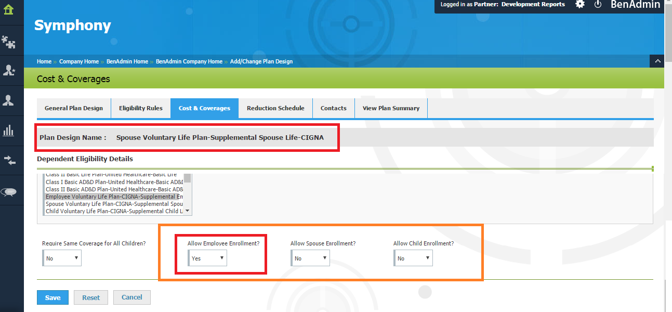Click the power logout icon
The height and width of the screenshot is (312, 672).
(x=598, y=4)
